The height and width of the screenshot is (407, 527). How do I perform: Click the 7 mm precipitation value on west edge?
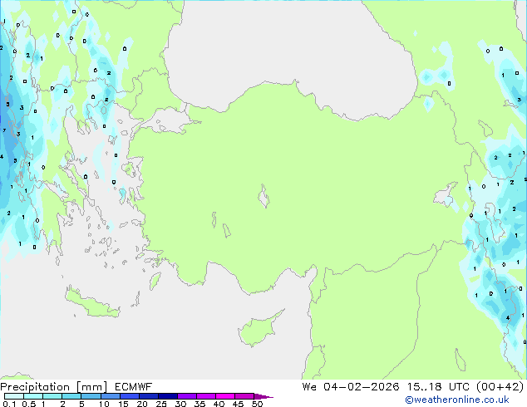click(x=4, y=130)
